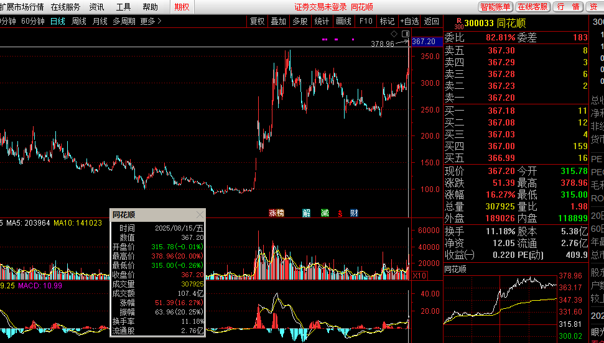
Task: Click the 证券交易未登录 login status text
Action: pyautogui.click(x=321, y=7)
